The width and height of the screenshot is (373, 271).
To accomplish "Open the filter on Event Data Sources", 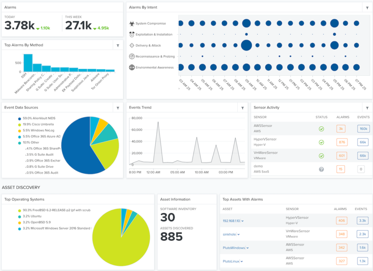I will [118, 107].
